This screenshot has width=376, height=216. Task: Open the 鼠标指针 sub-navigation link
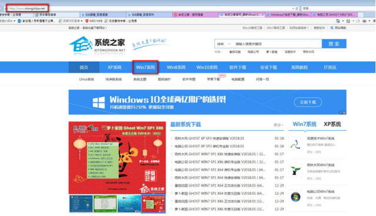[164, 79]
